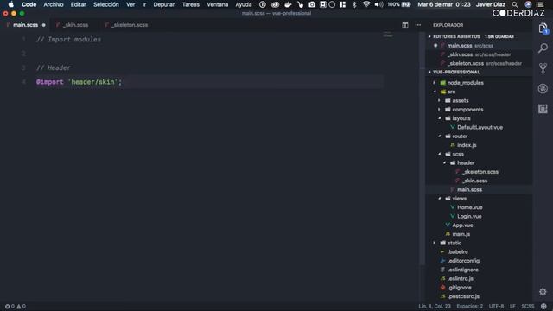
Task: Open the Explorer activity bar icon
Action: coord(543,29)
